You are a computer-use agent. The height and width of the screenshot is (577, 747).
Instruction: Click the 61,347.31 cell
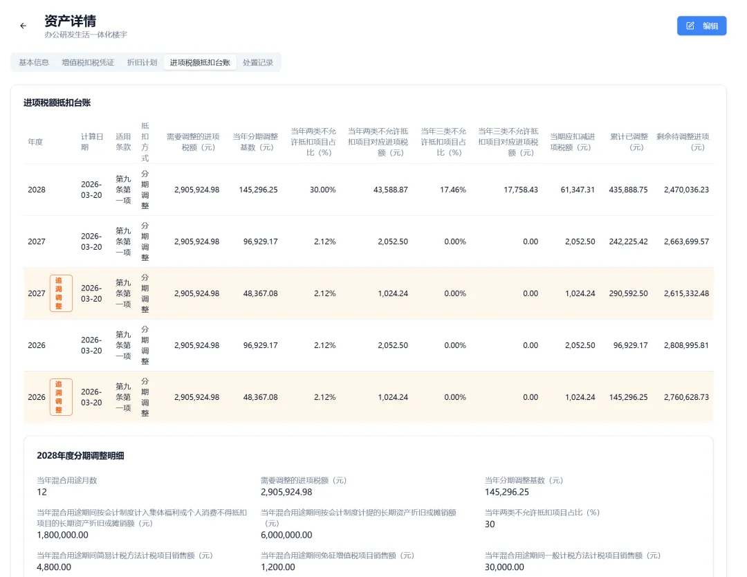(x=578, y=190)
